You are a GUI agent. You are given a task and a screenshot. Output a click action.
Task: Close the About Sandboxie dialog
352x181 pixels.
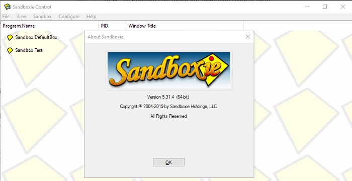[248, 37]
